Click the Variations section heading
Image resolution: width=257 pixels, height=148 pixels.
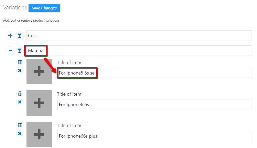[x=15, y=8]
